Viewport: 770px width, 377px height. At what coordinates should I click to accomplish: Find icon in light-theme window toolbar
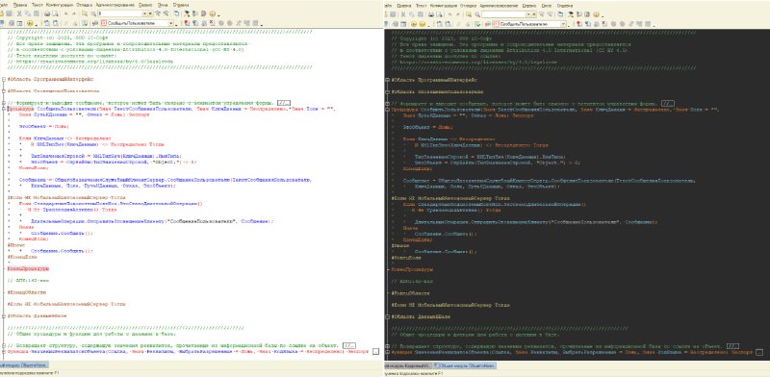(x=85, y=13)
